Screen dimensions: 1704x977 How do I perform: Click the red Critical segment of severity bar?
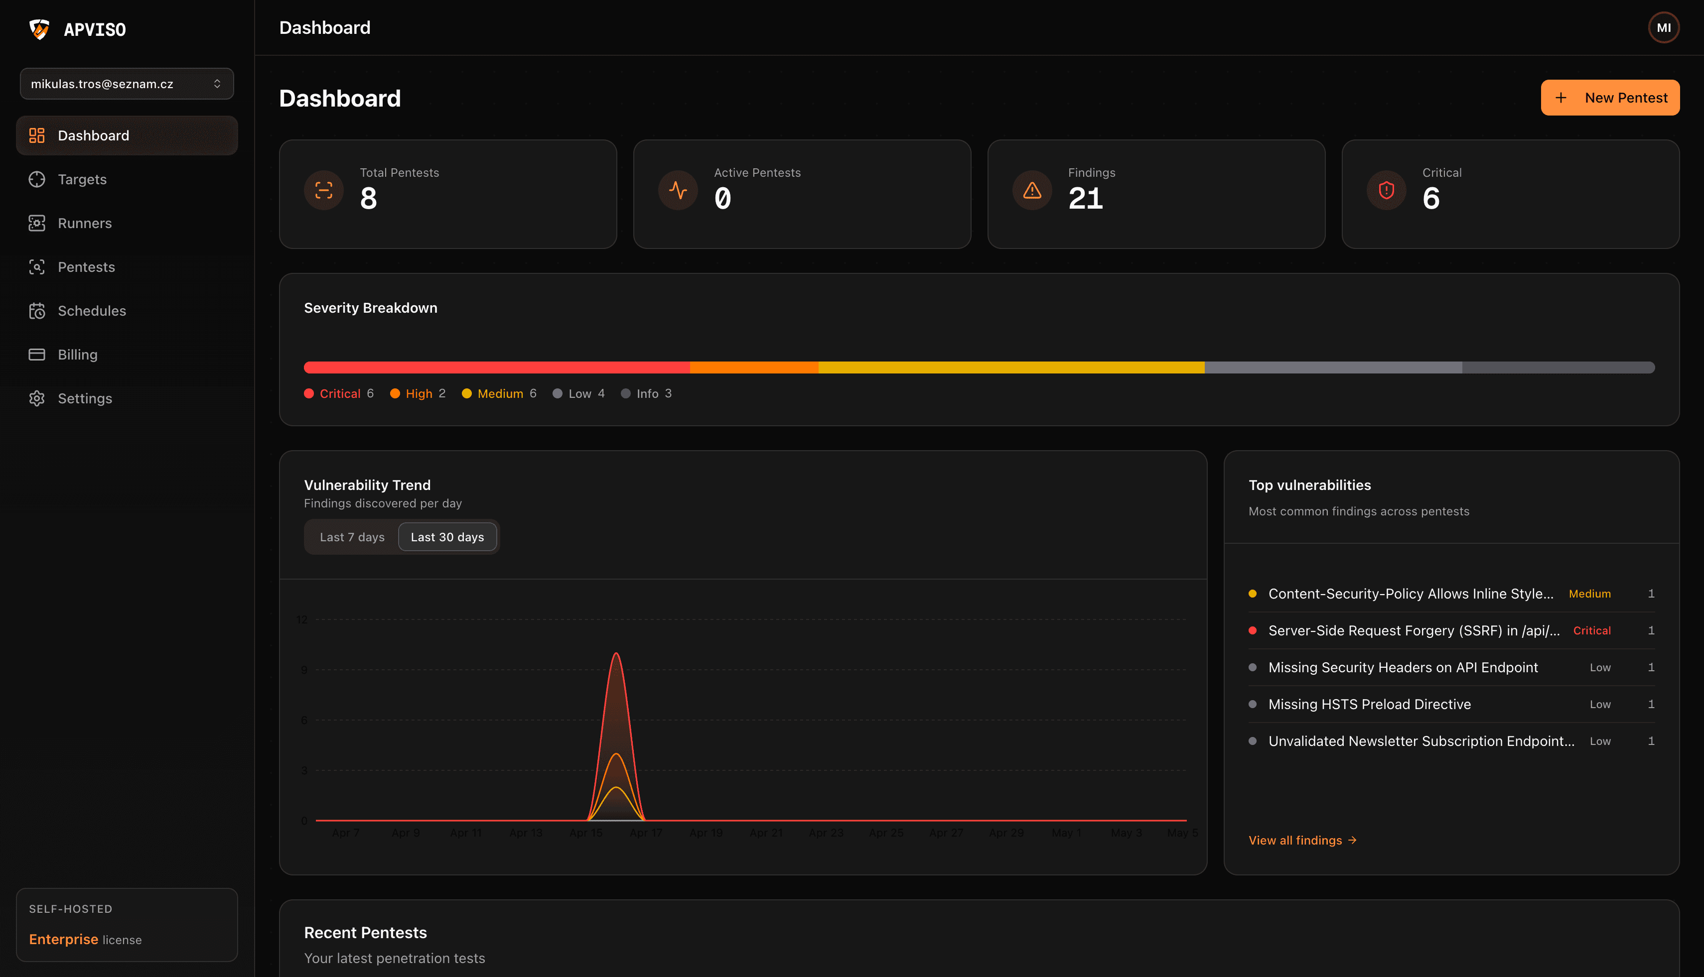pos(497,367)
